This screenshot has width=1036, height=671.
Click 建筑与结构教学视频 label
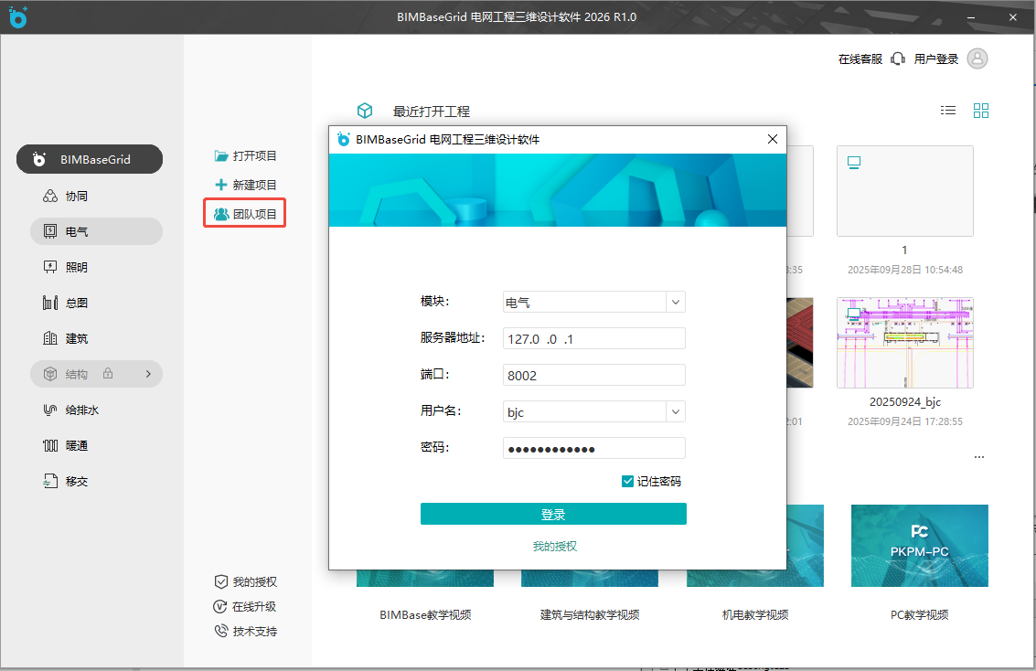(x=590, y=615)
